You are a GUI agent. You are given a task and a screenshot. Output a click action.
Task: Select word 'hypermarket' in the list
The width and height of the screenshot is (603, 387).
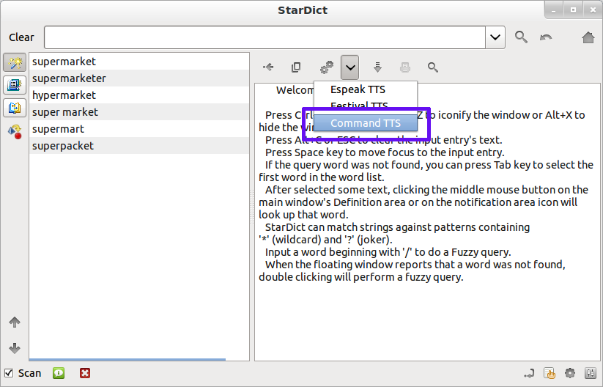138,95
